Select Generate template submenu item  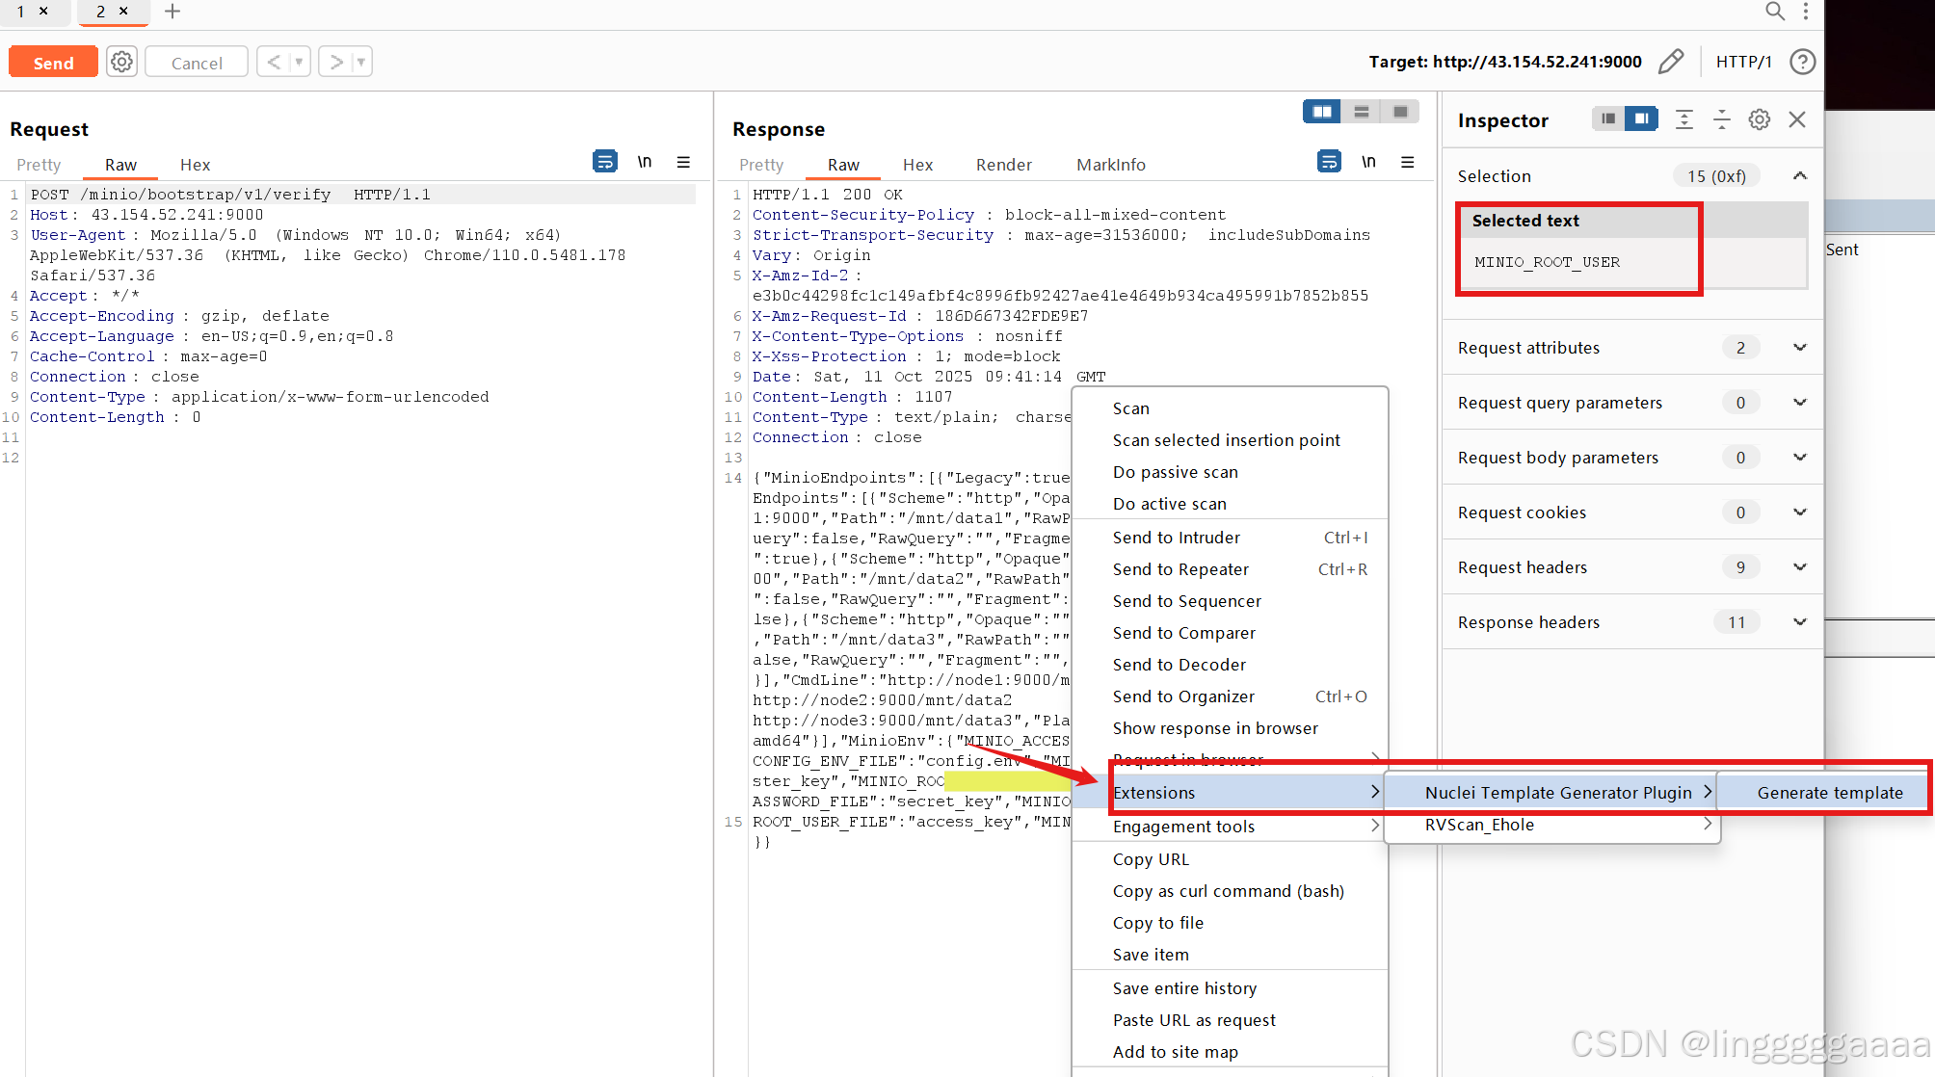[x=1829, y=793]
